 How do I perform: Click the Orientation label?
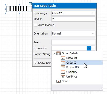tap(40, 33)
